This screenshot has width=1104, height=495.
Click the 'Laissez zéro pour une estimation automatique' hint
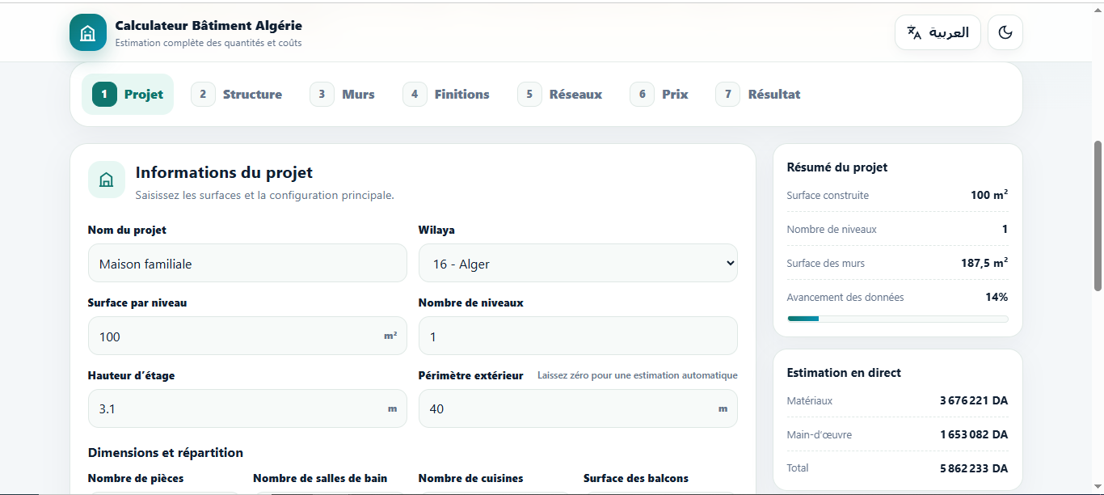pyautogui.click(x=638, y=375)
